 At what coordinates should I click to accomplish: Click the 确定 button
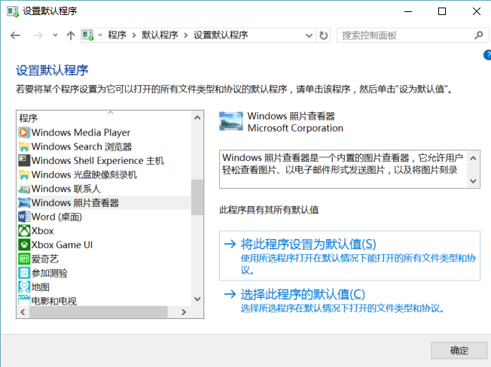(x=459, y=350)
